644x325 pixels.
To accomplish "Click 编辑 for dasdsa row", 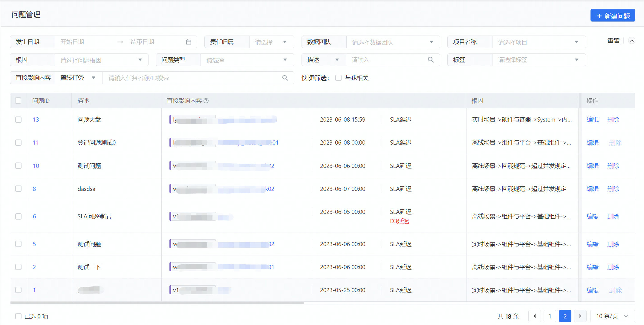I will 593,189.
